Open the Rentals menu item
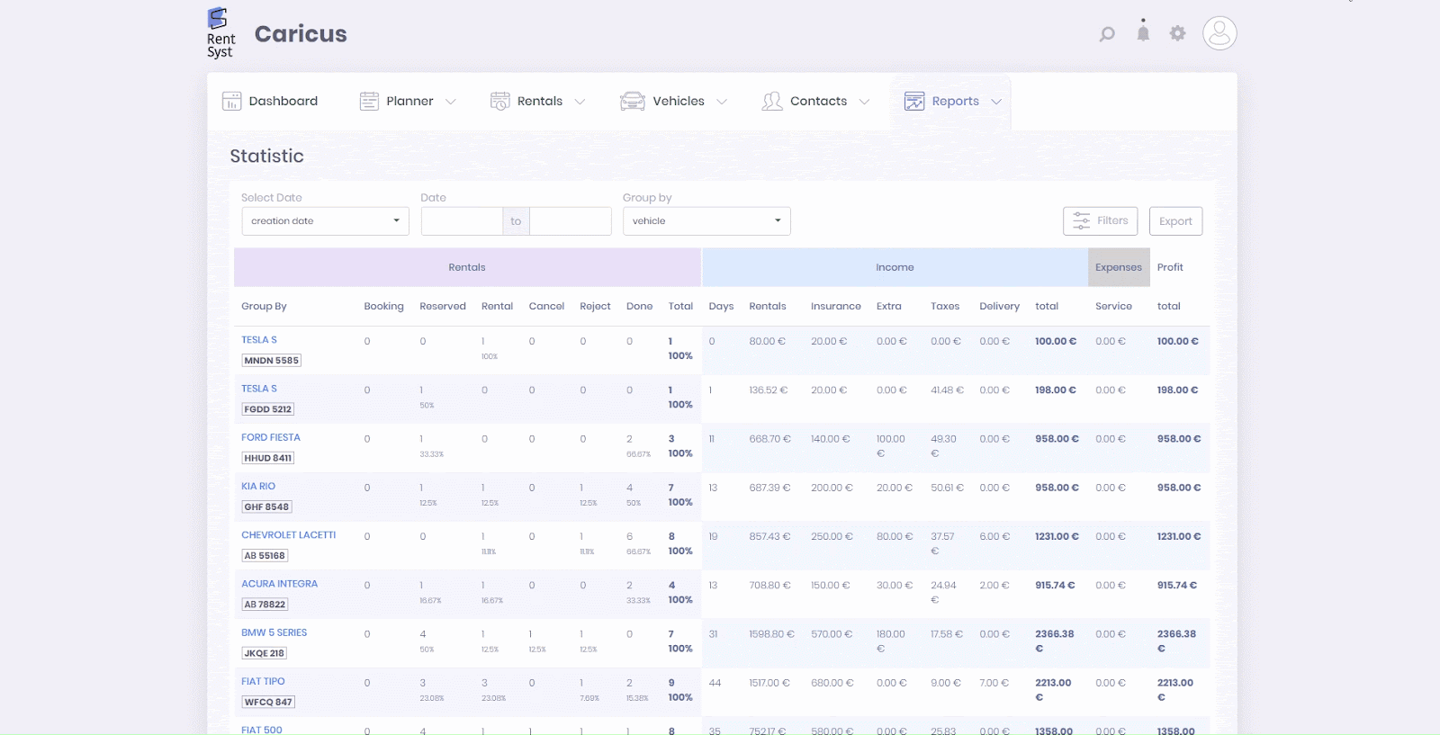Viewport: 1440px width, 735px height. (539, 102)
